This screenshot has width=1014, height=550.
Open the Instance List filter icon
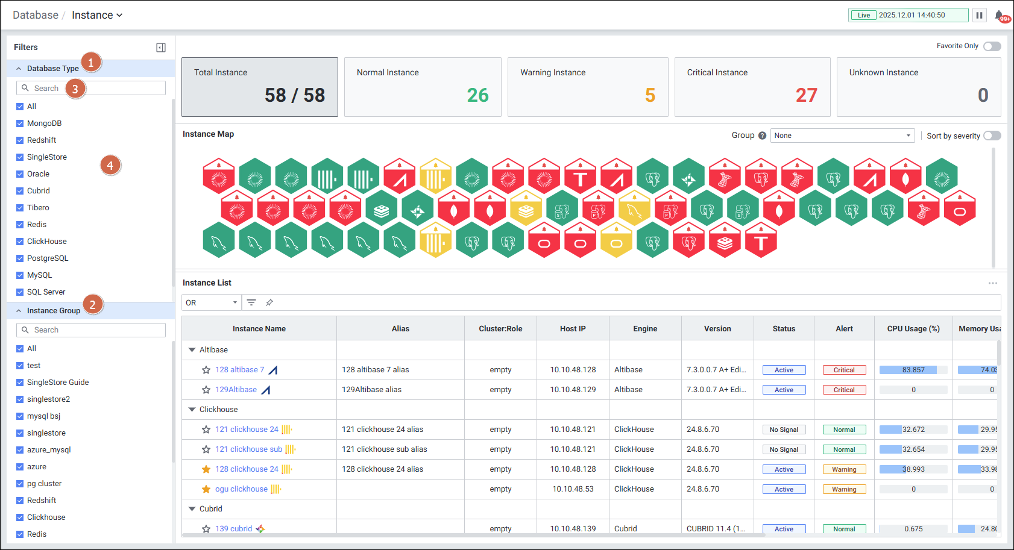[x=251, y=302]
